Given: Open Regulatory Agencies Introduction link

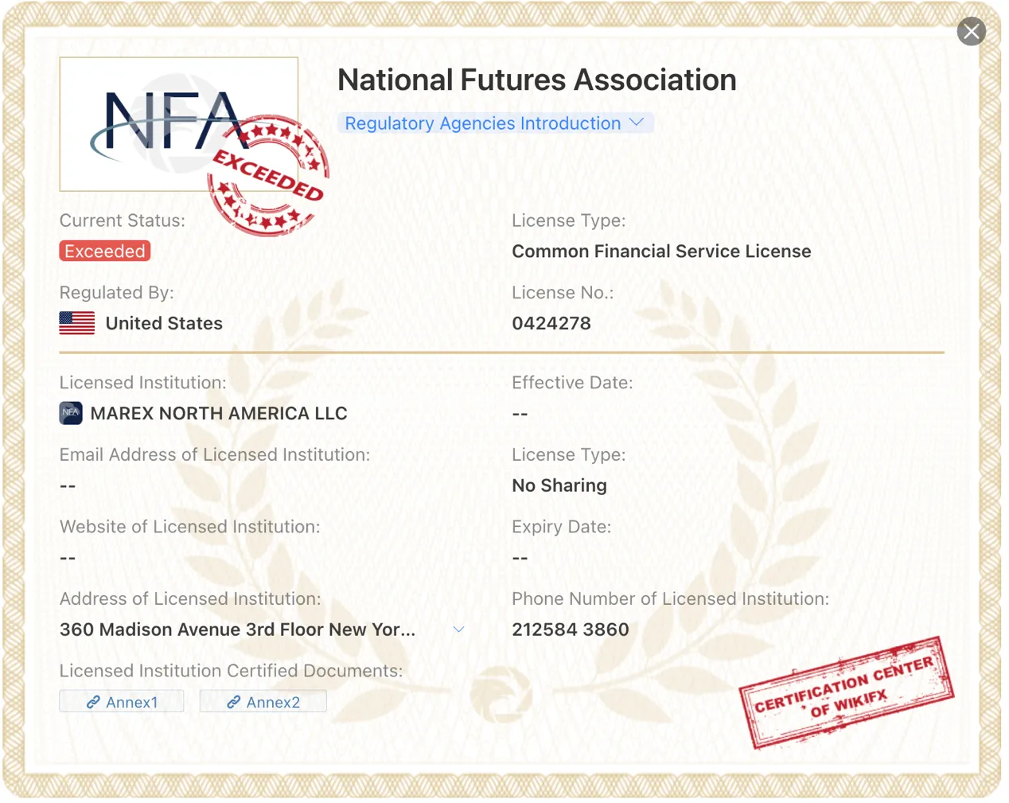Looking at the screenshot, I should 482,123.
